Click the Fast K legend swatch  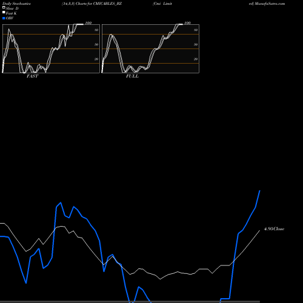click(4, 13)
